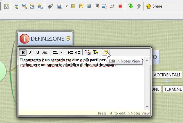Click Edit in Notes View icon
This screenshot has height=123, width=183.
coord(106,52)
